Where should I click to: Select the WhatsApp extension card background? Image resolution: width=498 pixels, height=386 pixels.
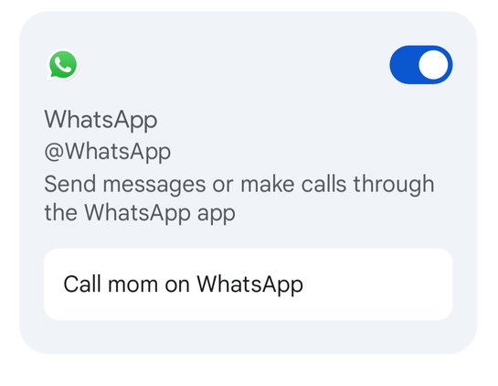pos(249,183)
